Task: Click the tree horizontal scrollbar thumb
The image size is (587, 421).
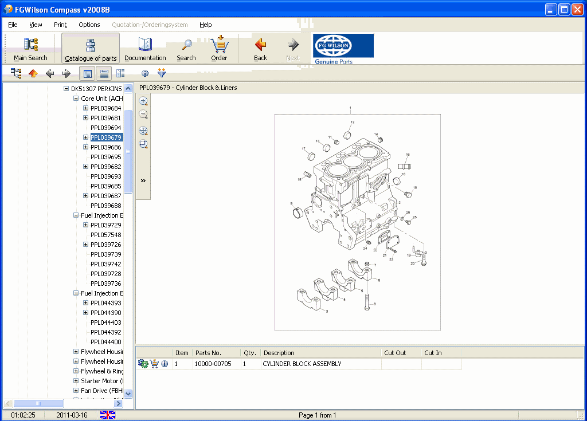Action: (x=38, y=403)
